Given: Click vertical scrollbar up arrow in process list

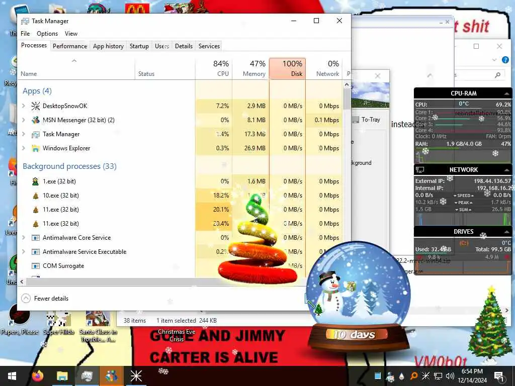Looking at the screenshot, I should pos(347,84).
